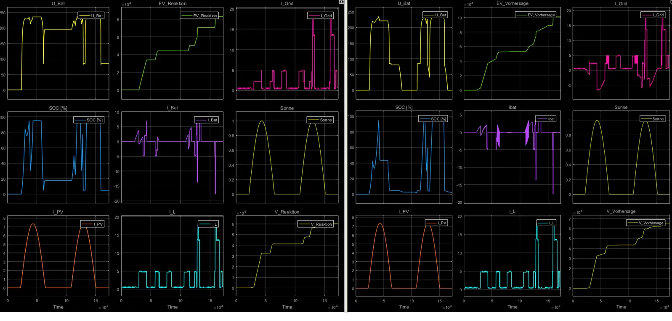This screenshot has height=321, width=672.
Task: Click the V_Reaktion plot title
Action: coord(287,212)
